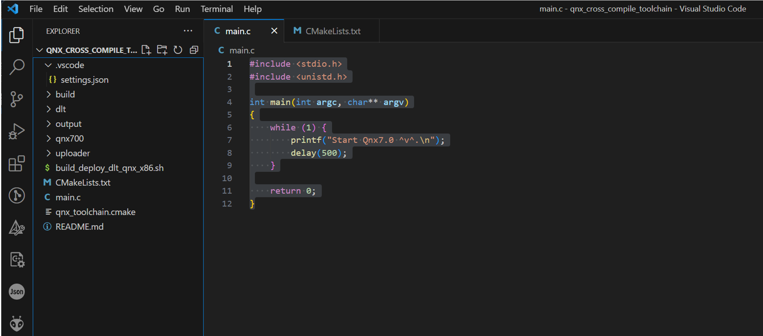The height and width of the screenshot is (336, 763).
Task: Expand the dlt folder
Action: (x=48, y=109)
